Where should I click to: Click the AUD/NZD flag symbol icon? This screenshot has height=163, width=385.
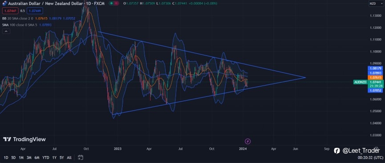tap(4, 3)
